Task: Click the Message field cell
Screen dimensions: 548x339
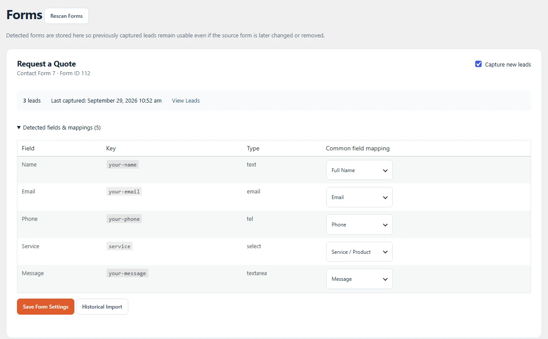Action: click(33, 273)
